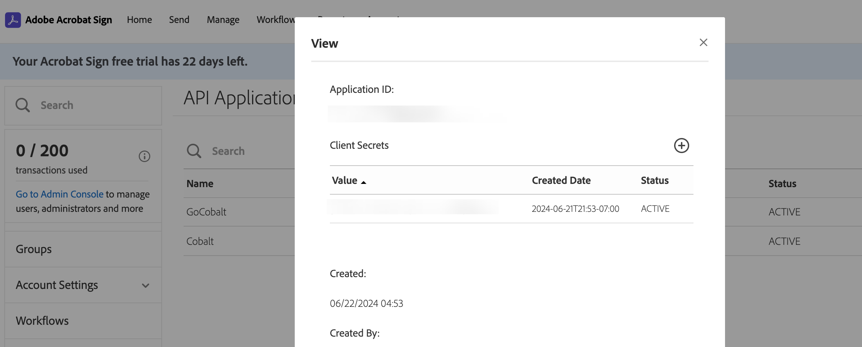Click the 0 / 200 transactions counter
The width and height of the screenshot is (862, 347).
coord(42,151)
